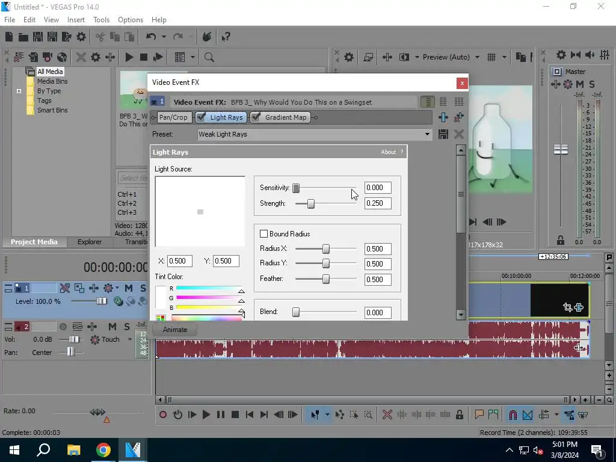Viewport: 616px width, 462px height.
Task: Click the Plug-In Chain button in Video Event FX
Action: coord(443,117)
